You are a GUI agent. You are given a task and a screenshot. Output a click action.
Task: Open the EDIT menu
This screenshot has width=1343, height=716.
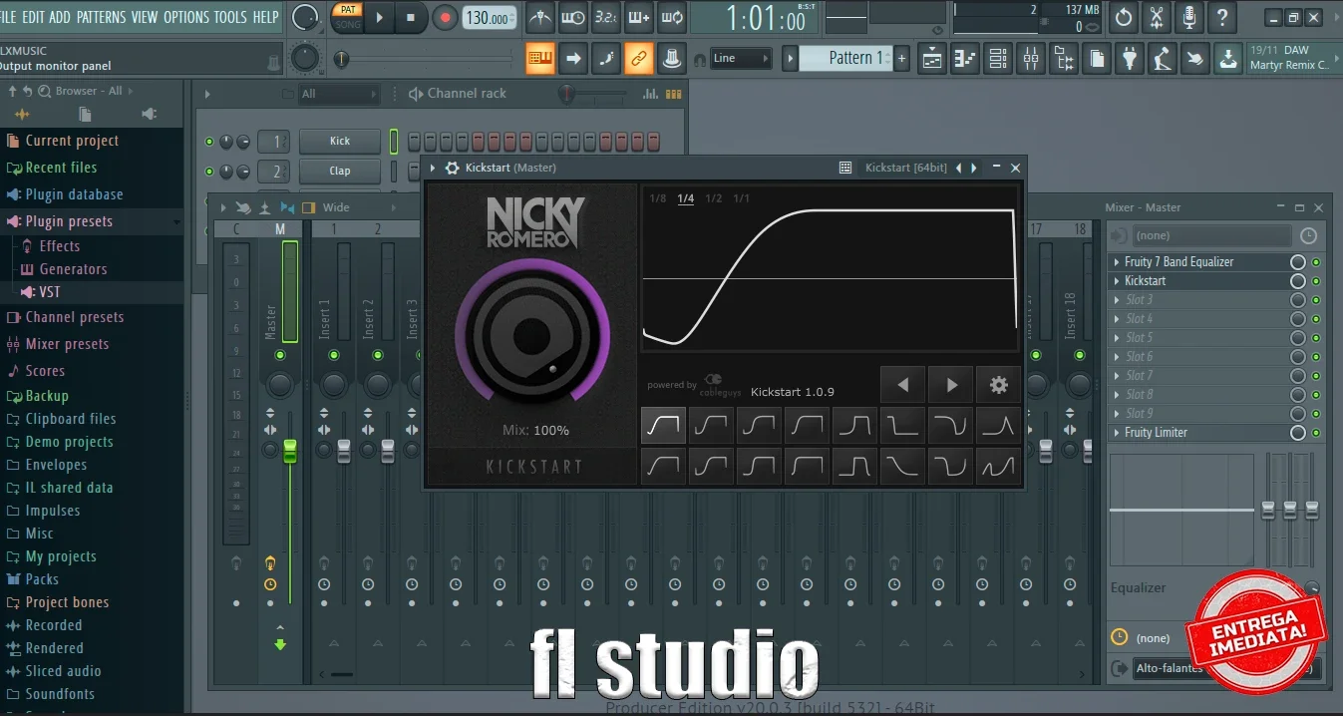(33, 17)
